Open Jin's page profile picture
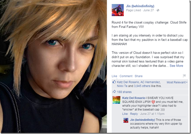The width and height of the screenshot is (191, 134). pos(118,10)
